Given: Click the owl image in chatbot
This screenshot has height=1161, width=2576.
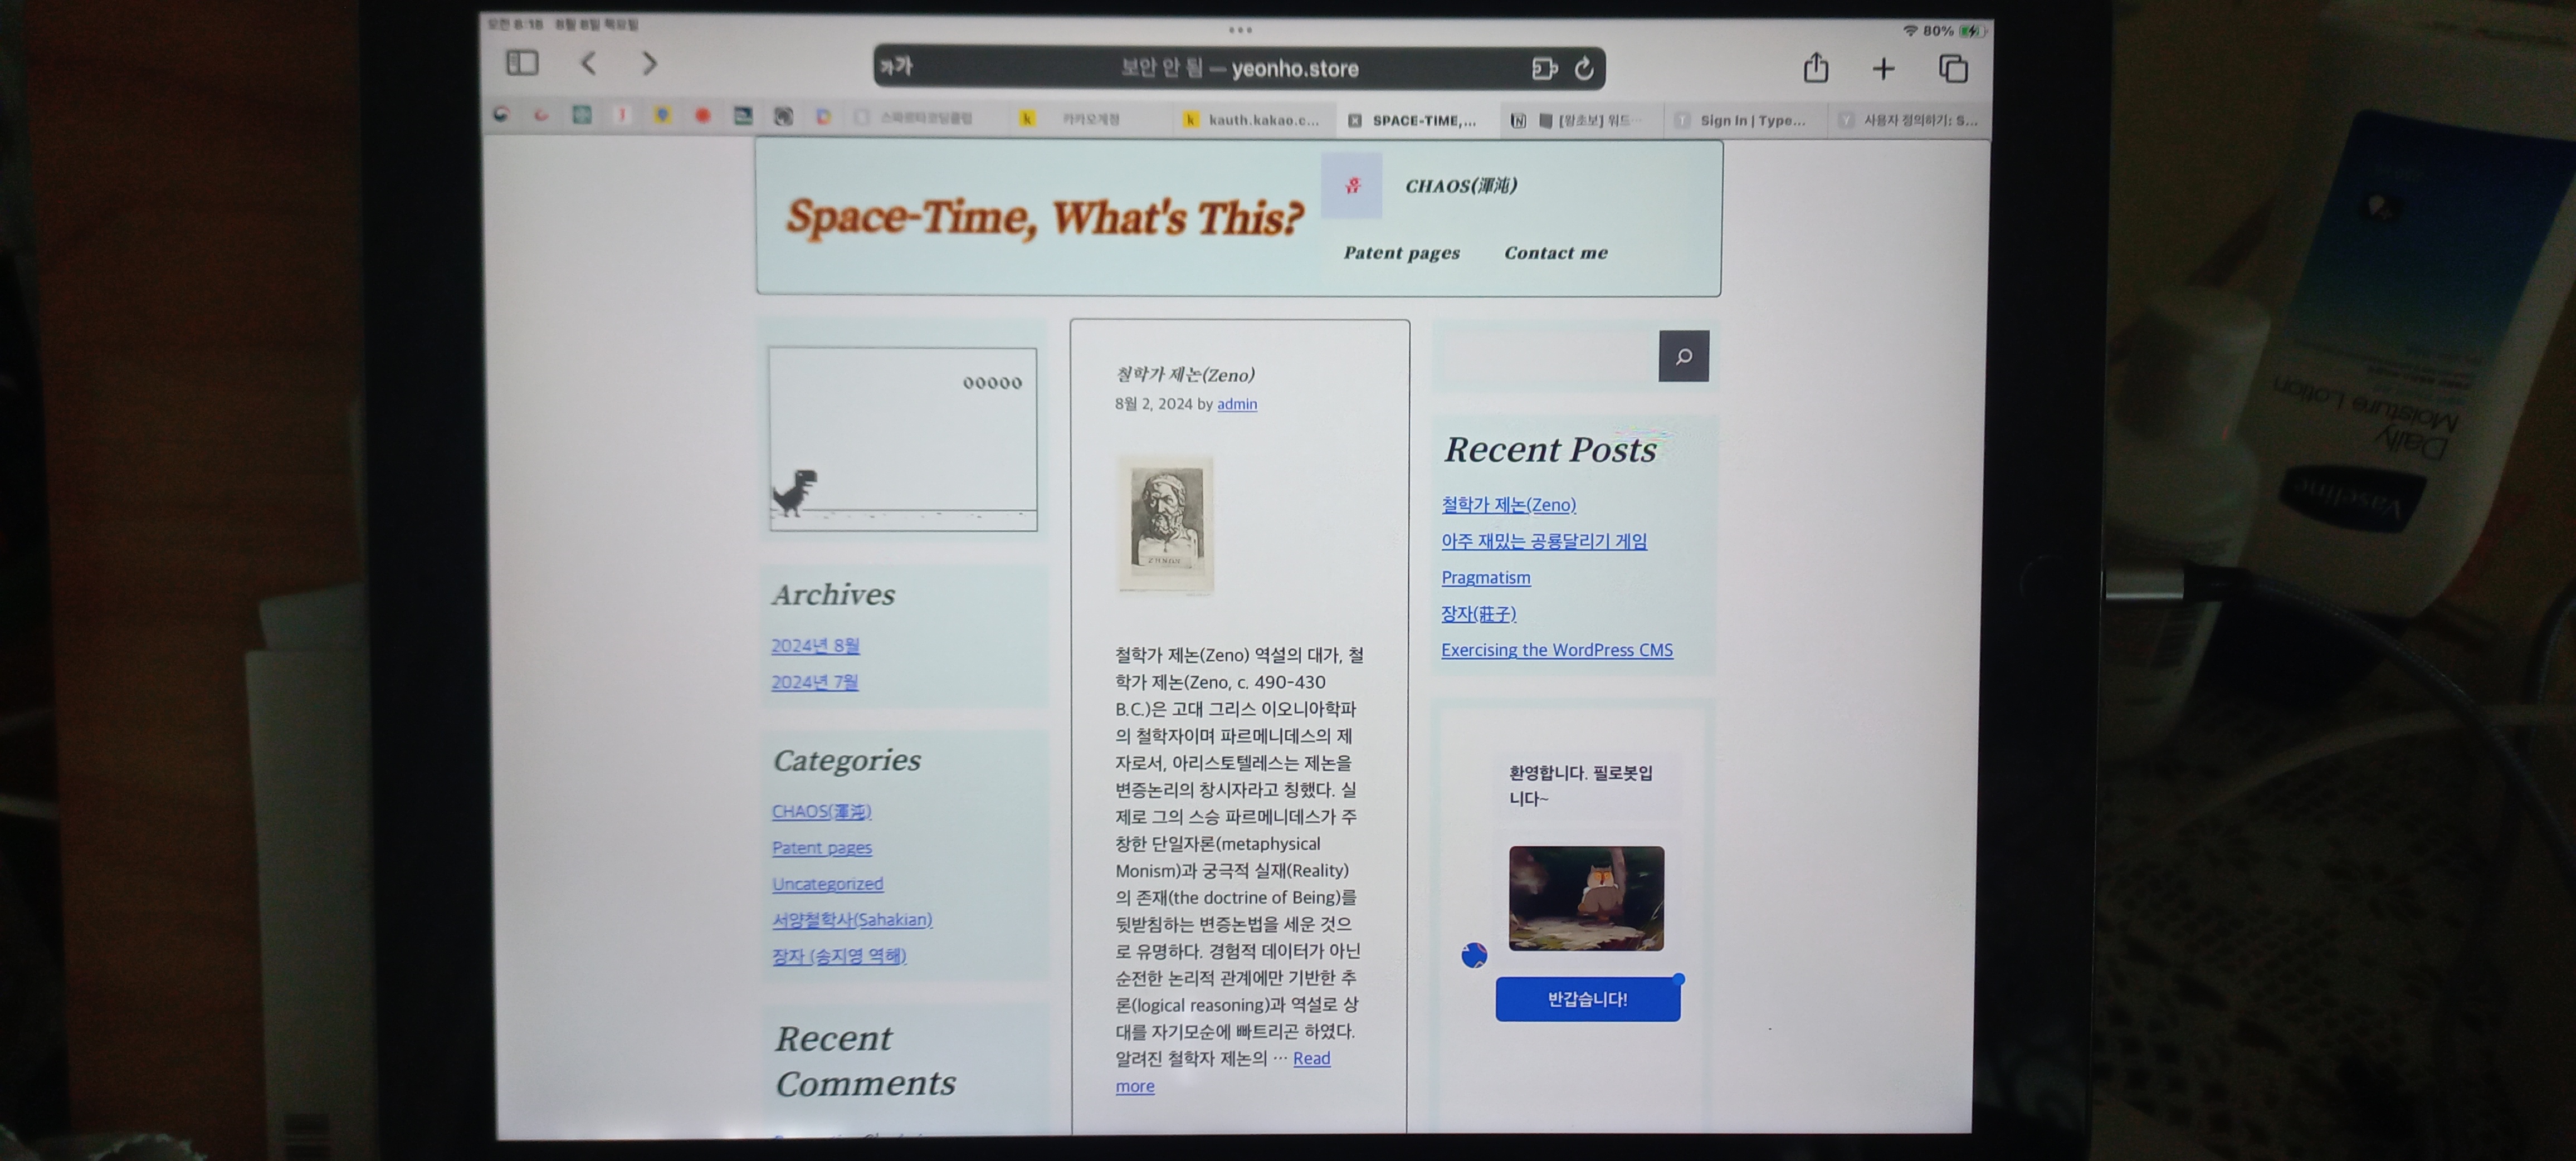Looking at the screenshot, I should (x=1586, y=898).
